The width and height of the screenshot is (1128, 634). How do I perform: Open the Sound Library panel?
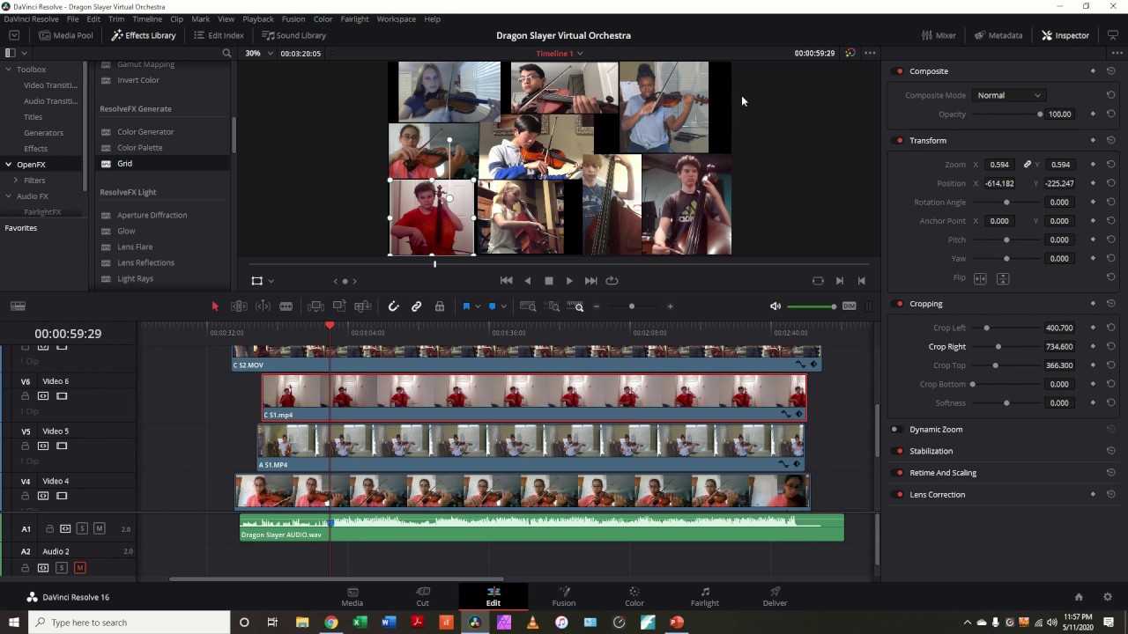click(x=293, y=35)
